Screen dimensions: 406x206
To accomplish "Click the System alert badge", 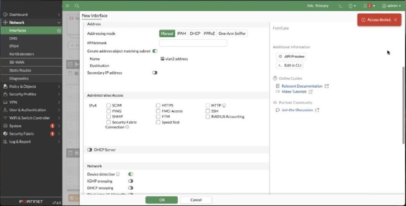I will point(52,126).
